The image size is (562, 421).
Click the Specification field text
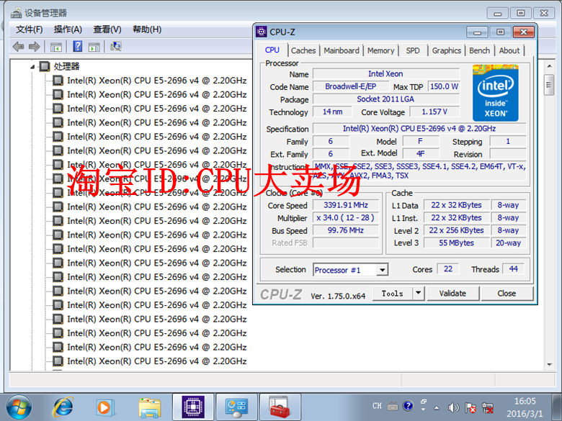[419, 129]
